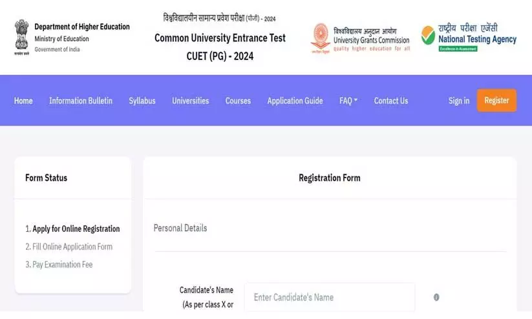Click the info icon beside Candidate's Name

(x=436, y=298)
